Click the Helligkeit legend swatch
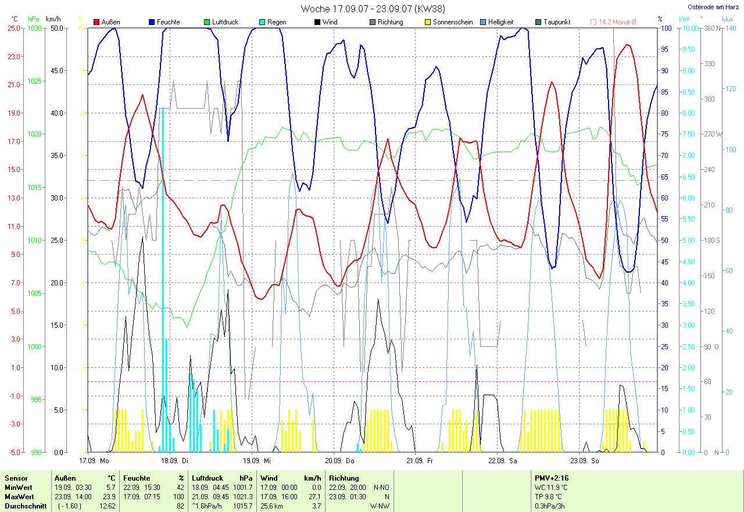Screen dimensions: 744x512 pyautogui.click(x=484, y=22)
